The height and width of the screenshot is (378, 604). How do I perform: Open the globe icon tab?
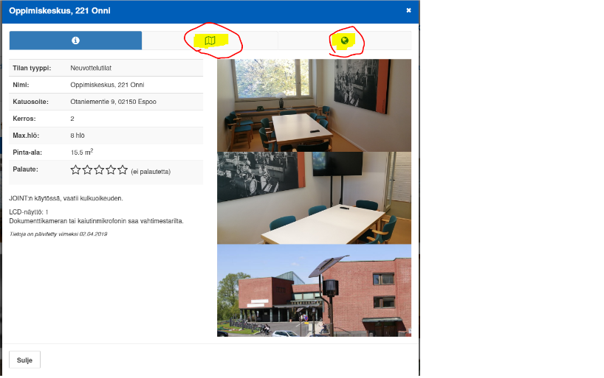tap(344, 41)
